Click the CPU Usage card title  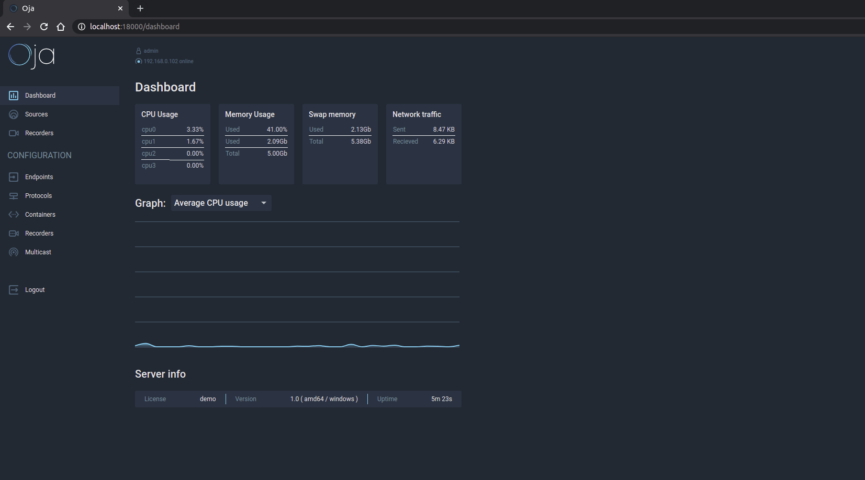tap(160, 114)
